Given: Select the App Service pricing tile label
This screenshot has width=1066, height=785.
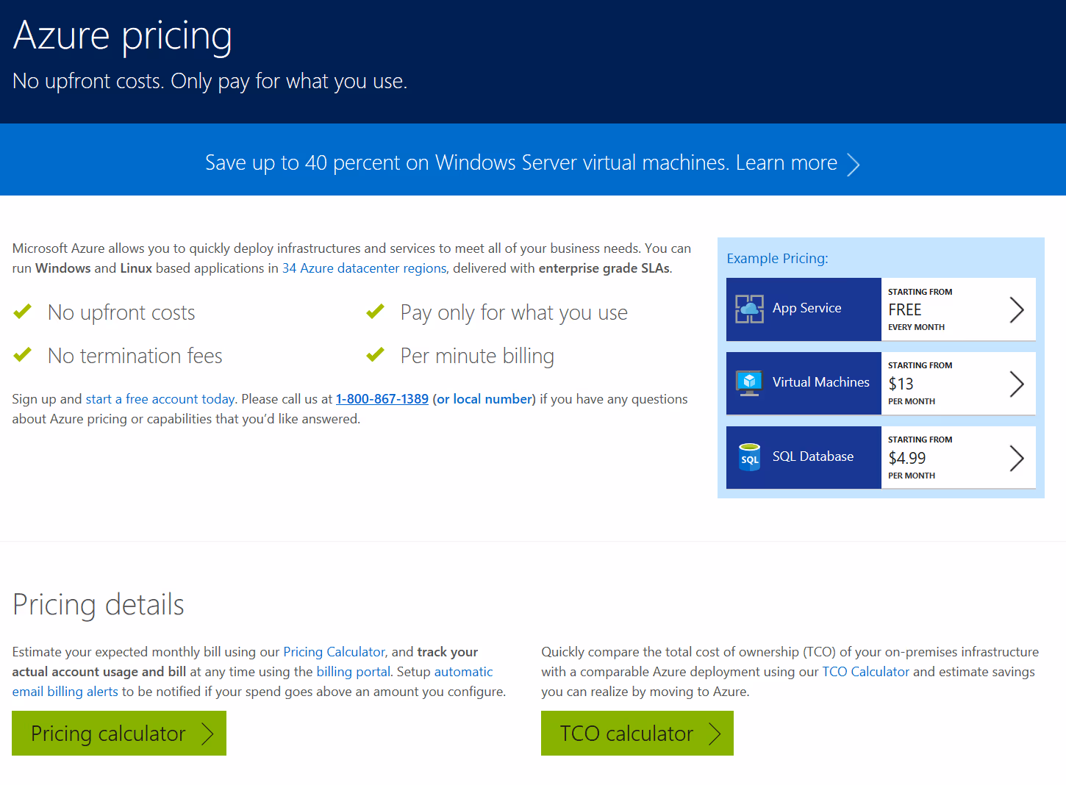Looking at the screenshot, I should pyautogui.click(x=807, y=308).
